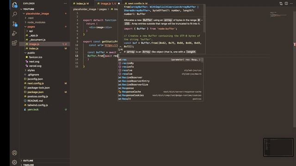Open the Manage settings gear
Image resolution: width=296 pixels, height=166 pixels.
[14, 162]
